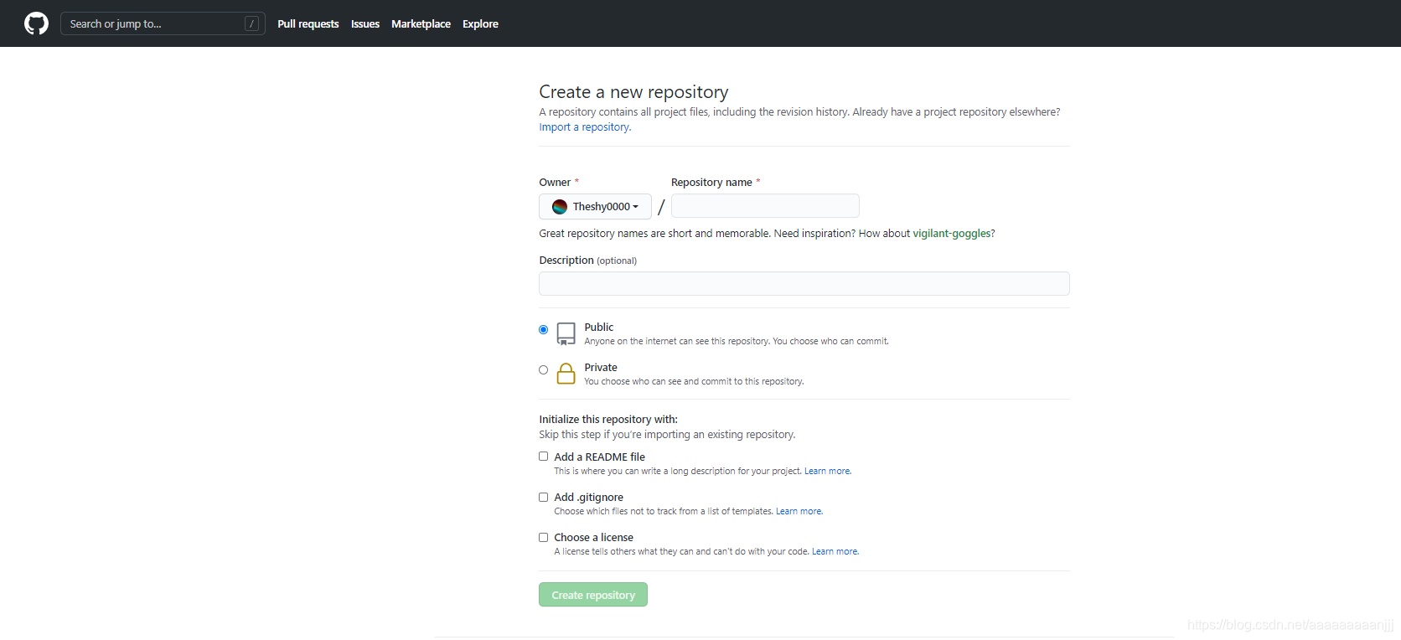
Task: Click the 'Add a README file' label
Action: pos(599,457)
